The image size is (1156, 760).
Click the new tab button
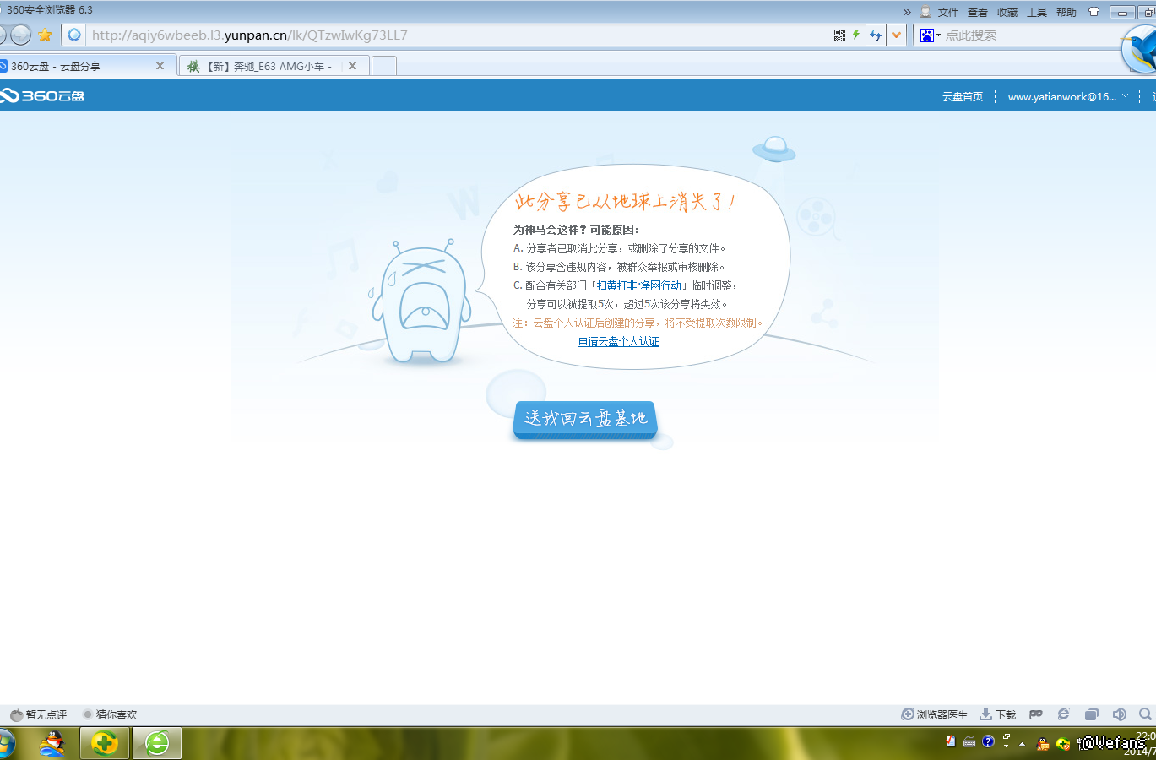tap(384, 66)
